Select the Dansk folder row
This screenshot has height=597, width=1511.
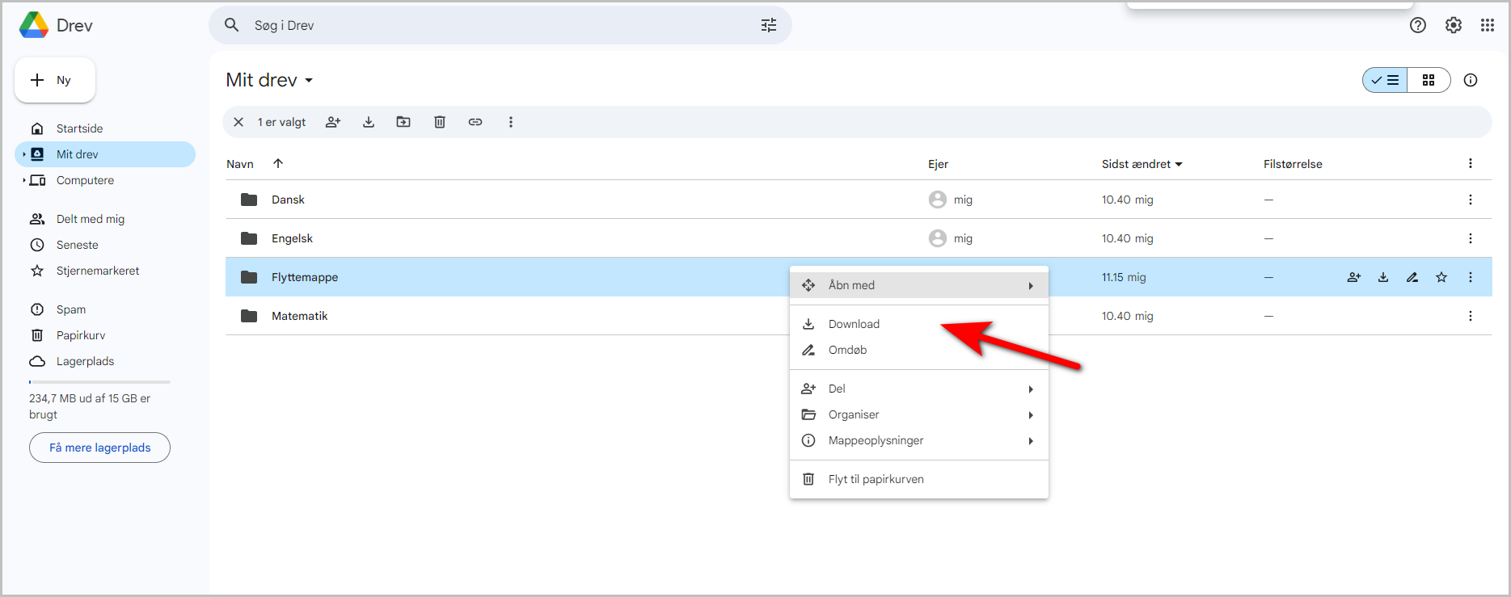pos(859,200)
